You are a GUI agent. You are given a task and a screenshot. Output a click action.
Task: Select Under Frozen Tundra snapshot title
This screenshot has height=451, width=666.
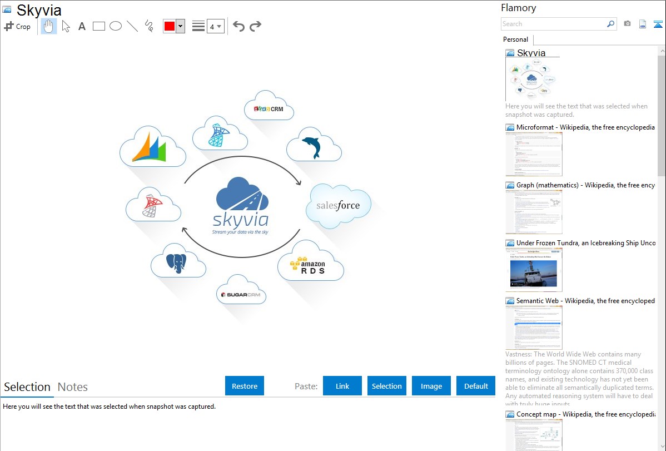pos(586,243)
